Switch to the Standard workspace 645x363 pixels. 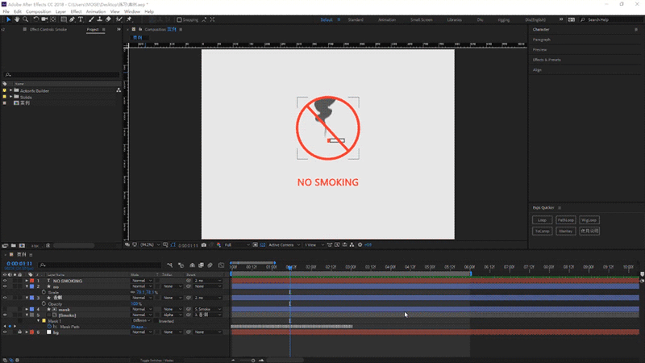click(x=356, y=19)
